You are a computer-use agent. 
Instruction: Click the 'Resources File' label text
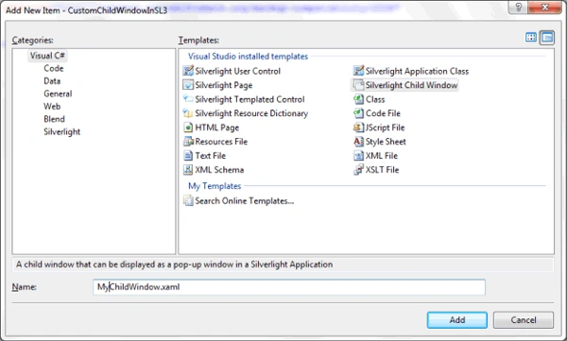click(221, 142)
